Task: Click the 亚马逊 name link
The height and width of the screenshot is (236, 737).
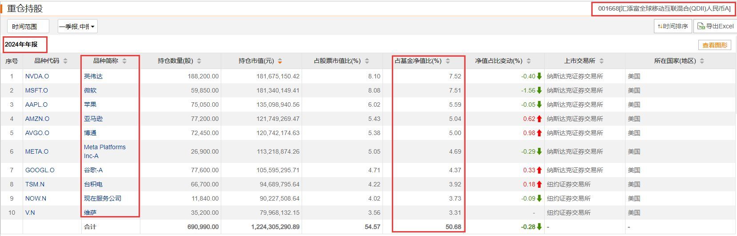Action: pyautogui.click(x=93, y=119)
